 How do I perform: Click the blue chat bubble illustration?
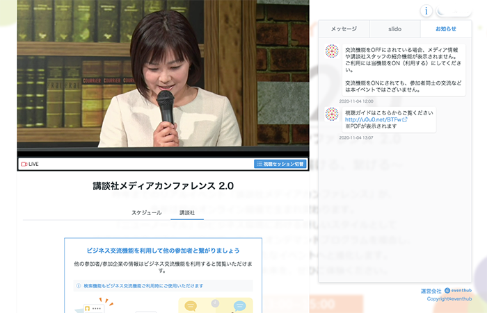[239, 306]
